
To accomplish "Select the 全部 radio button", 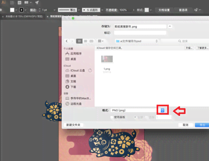I will point(135,117).
